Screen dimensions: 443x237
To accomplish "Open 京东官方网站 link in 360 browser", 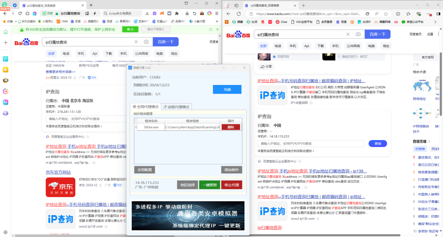I will tap(58, 172).
